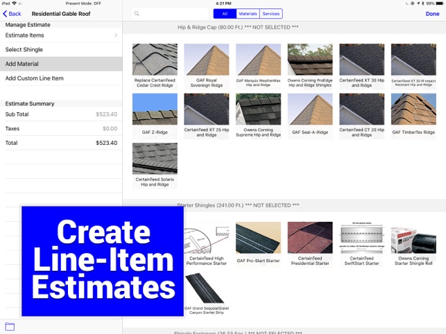
Task: Pick GAF Grand Sequoia/Grand Canyon Starter Strip
Action: pyautogui.click(x=207, y=294)
